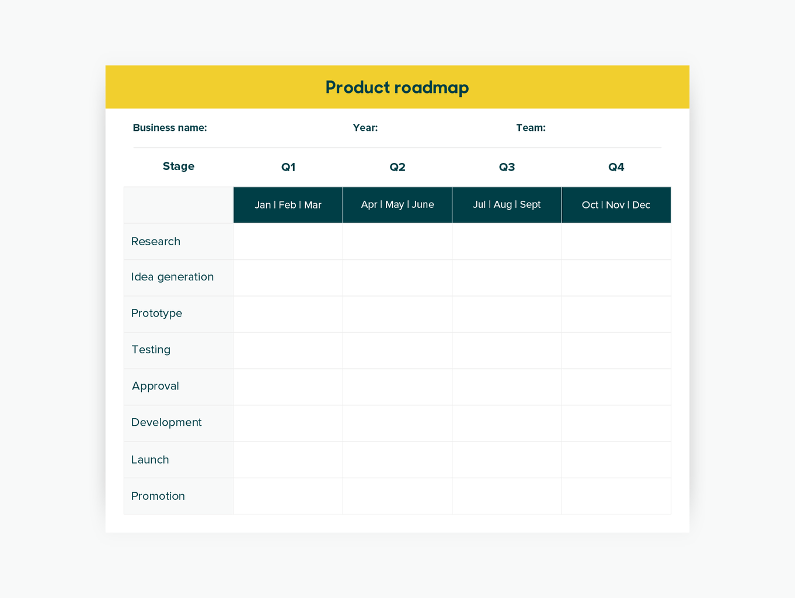Select the Research stage row label
The width and height of the screenshot is (795, 598).
[x=156, y=242]
